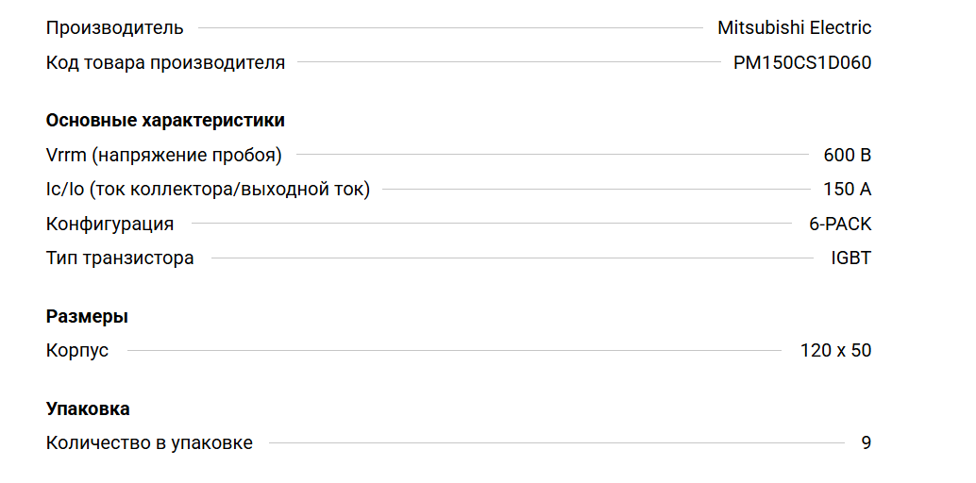Click the 'Основные характеристики' heading
The image size is (976, 483).
[165, 121]
